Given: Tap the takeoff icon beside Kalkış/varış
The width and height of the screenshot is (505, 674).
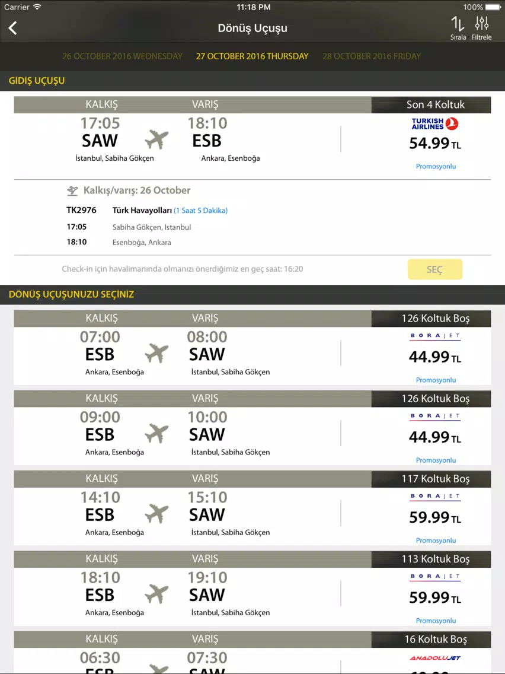Looking at the screenshot, I should point(72,190).
